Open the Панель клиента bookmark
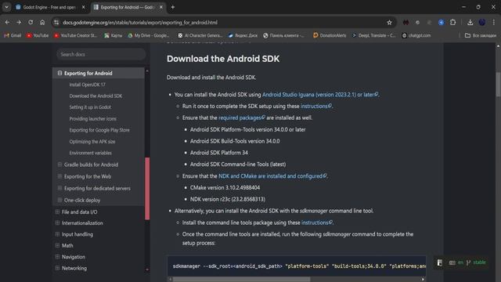This screenshot has width=501, height=282. (x=283, y=35)
